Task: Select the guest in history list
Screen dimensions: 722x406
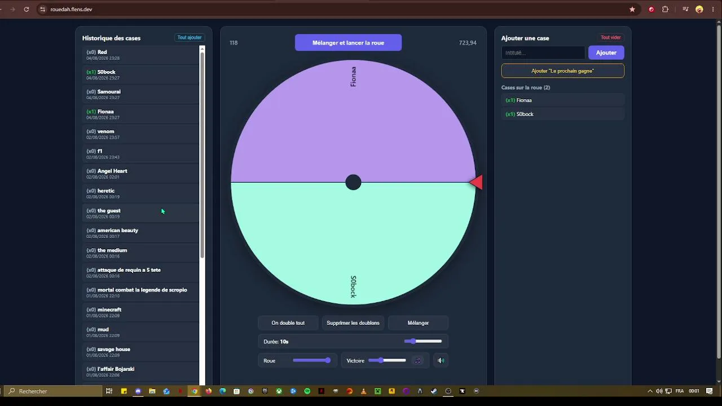Action: [140, 213]
